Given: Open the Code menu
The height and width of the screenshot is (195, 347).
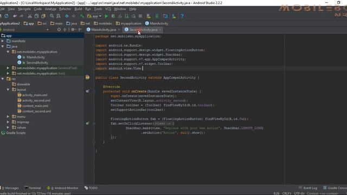Looking at the screenshot, I should coord(37,9).
